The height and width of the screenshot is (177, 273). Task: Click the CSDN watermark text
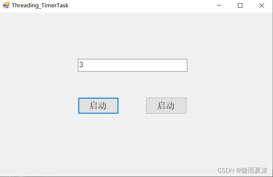click(226, 170)
